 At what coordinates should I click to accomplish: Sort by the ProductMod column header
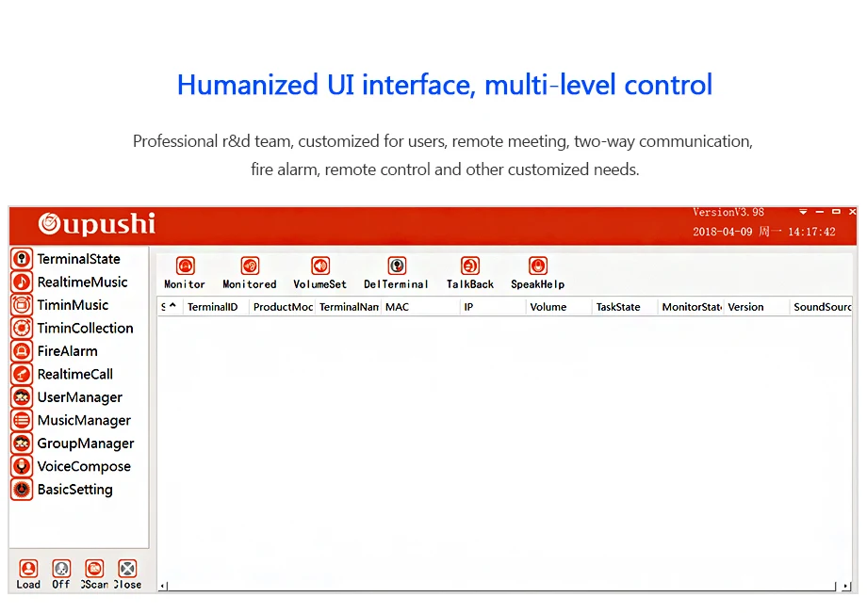coord(283,307)
